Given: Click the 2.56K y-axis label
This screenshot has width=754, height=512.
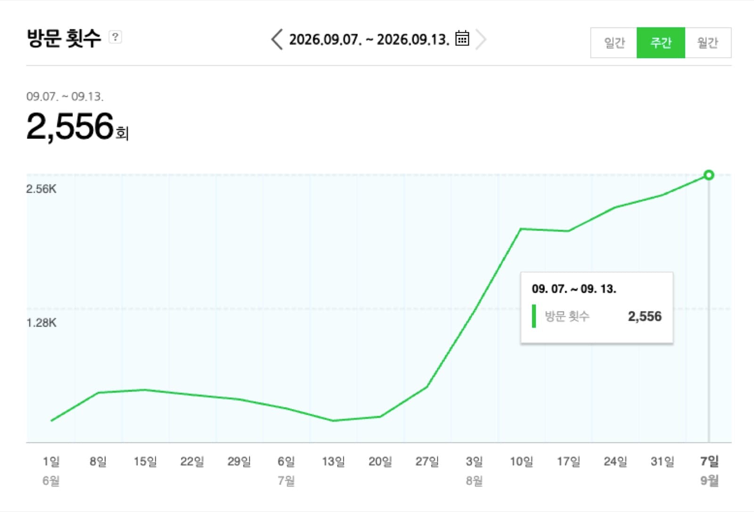Looking at the screenshot, I should coord(41,189).
